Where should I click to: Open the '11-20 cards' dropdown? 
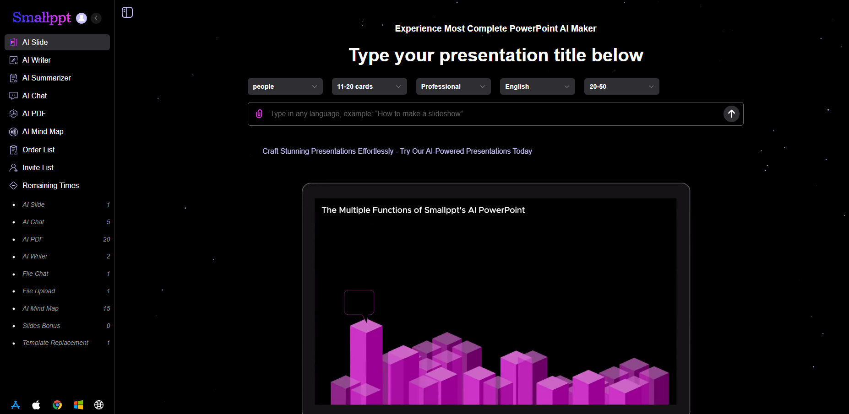370,86
